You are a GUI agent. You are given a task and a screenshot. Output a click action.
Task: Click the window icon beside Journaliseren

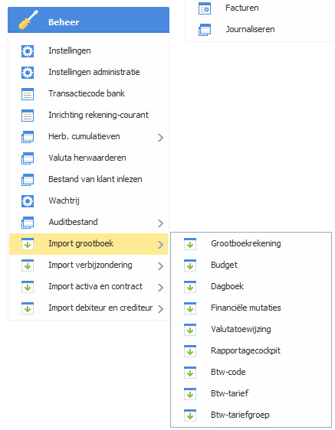click(x=205, y=30)
